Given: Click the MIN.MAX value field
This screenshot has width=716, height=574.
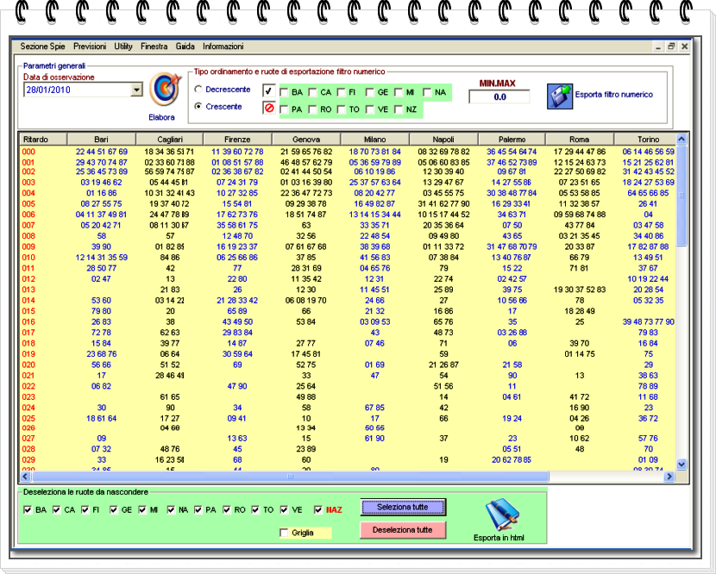Looking at the screenshot, I should coord(499,97).
